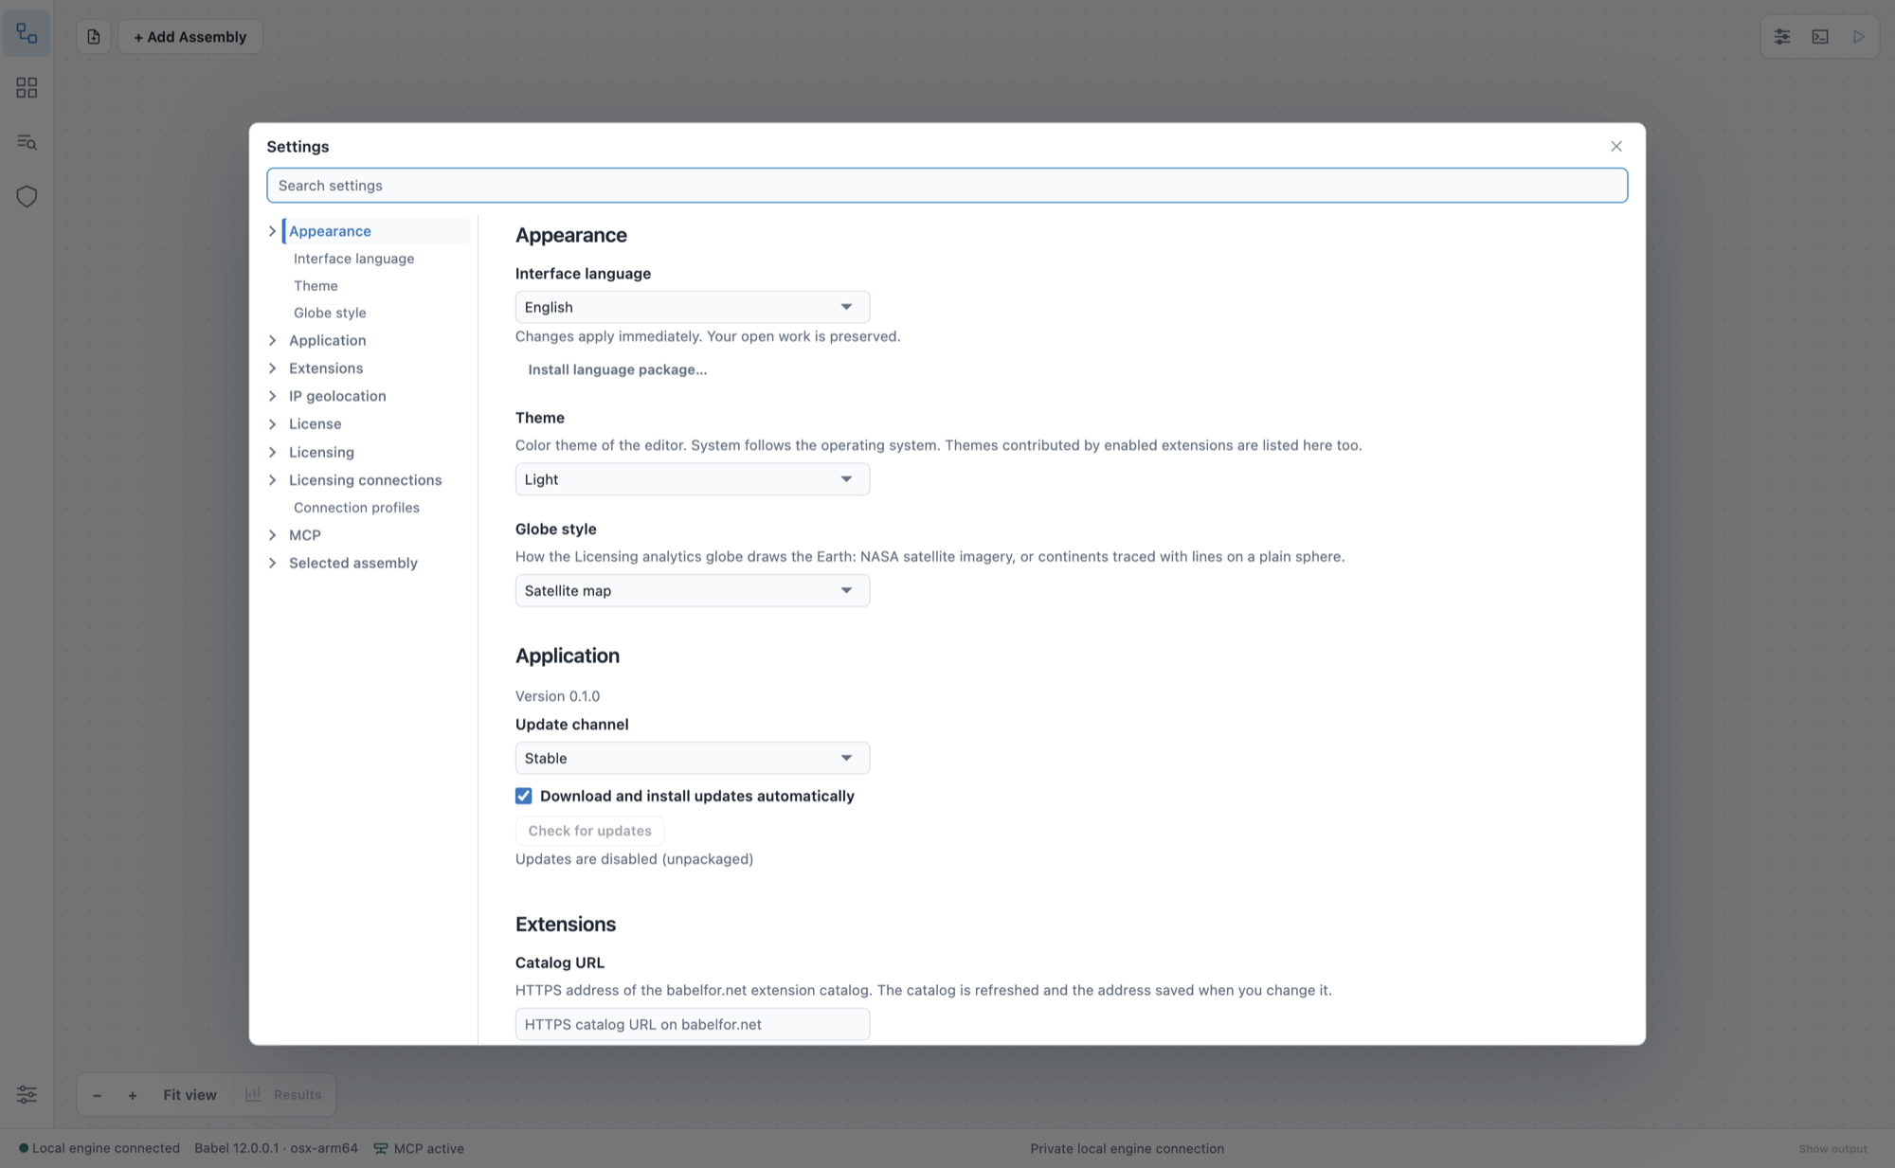Zoom out with the minus button
This screenshot has height=1168, width=1895.
(97, 1095)
